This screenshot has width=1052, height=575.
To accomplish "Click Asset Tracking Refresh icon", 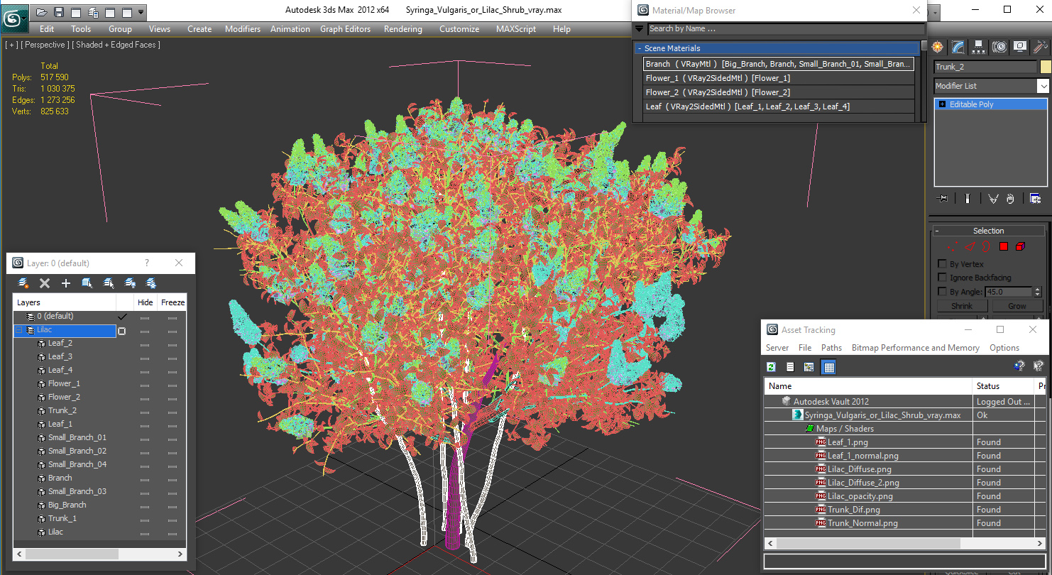I will coord(772,367).
